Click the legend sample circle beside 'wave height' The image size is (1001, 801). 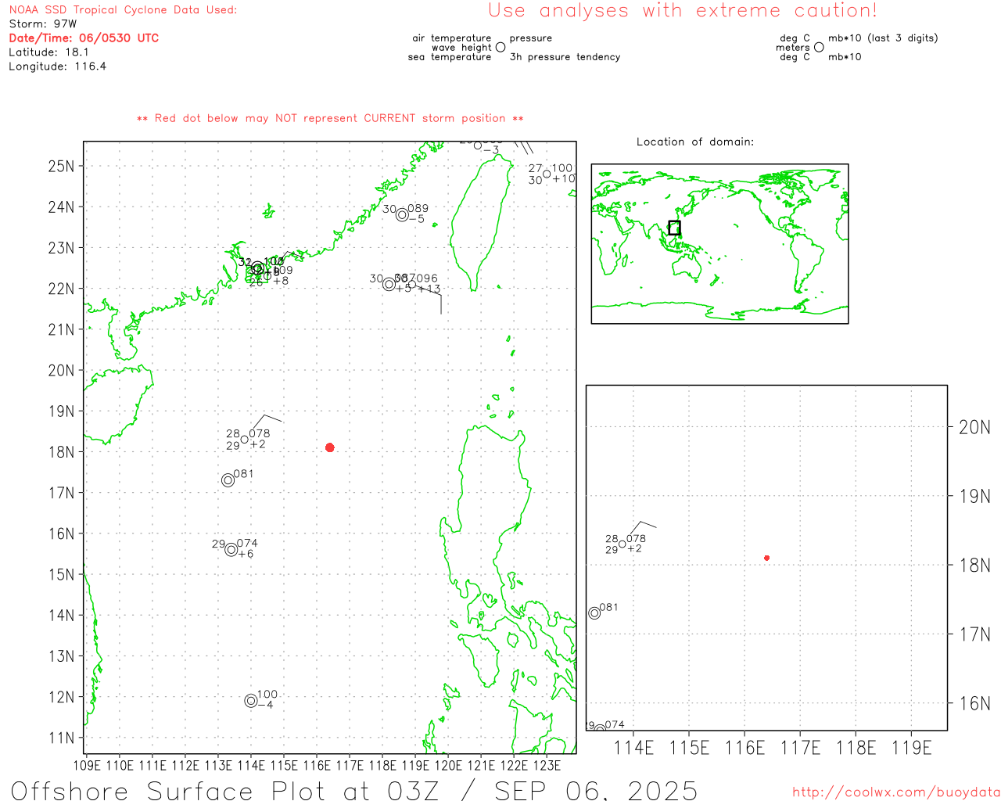coord(500,47)
